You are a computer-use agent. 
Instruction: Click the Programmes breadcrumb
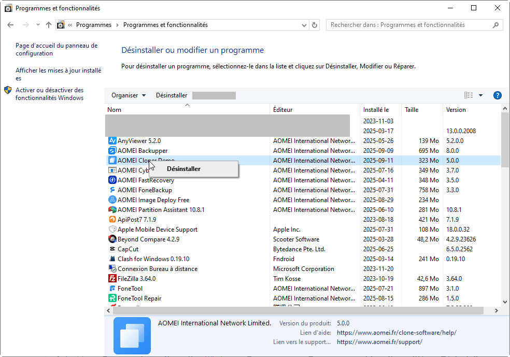94,25
